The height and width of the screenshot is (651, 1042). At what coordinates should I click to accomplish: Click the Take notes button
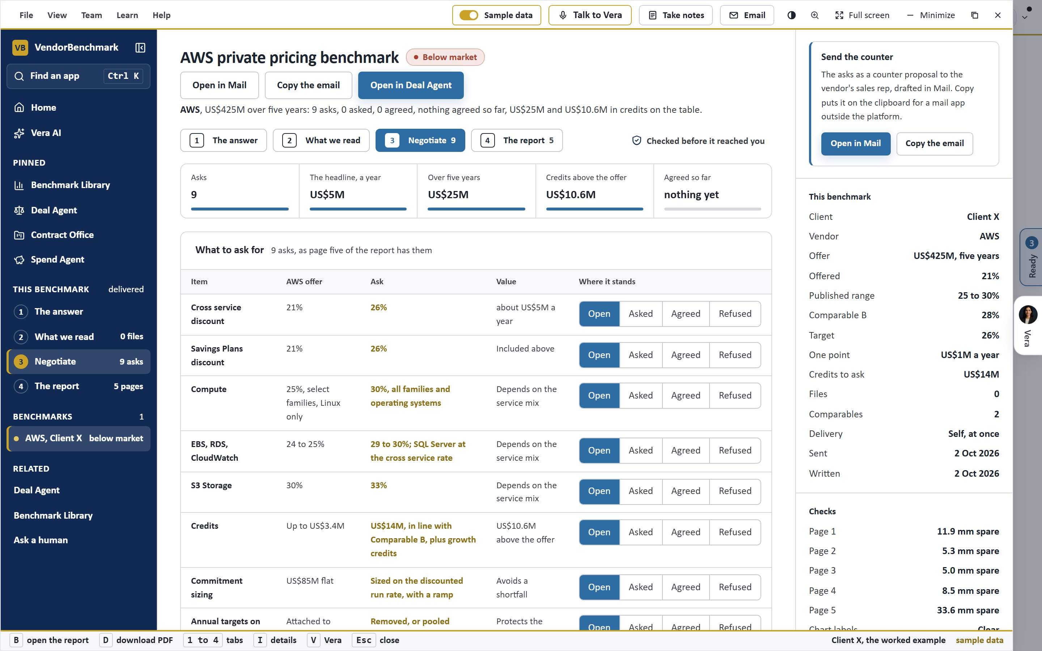click(x=675, y=15)
